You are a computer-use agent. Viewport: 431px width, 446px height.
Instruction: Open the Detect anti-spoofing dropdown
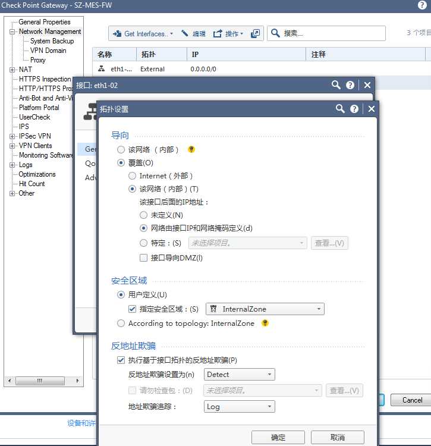239,374
